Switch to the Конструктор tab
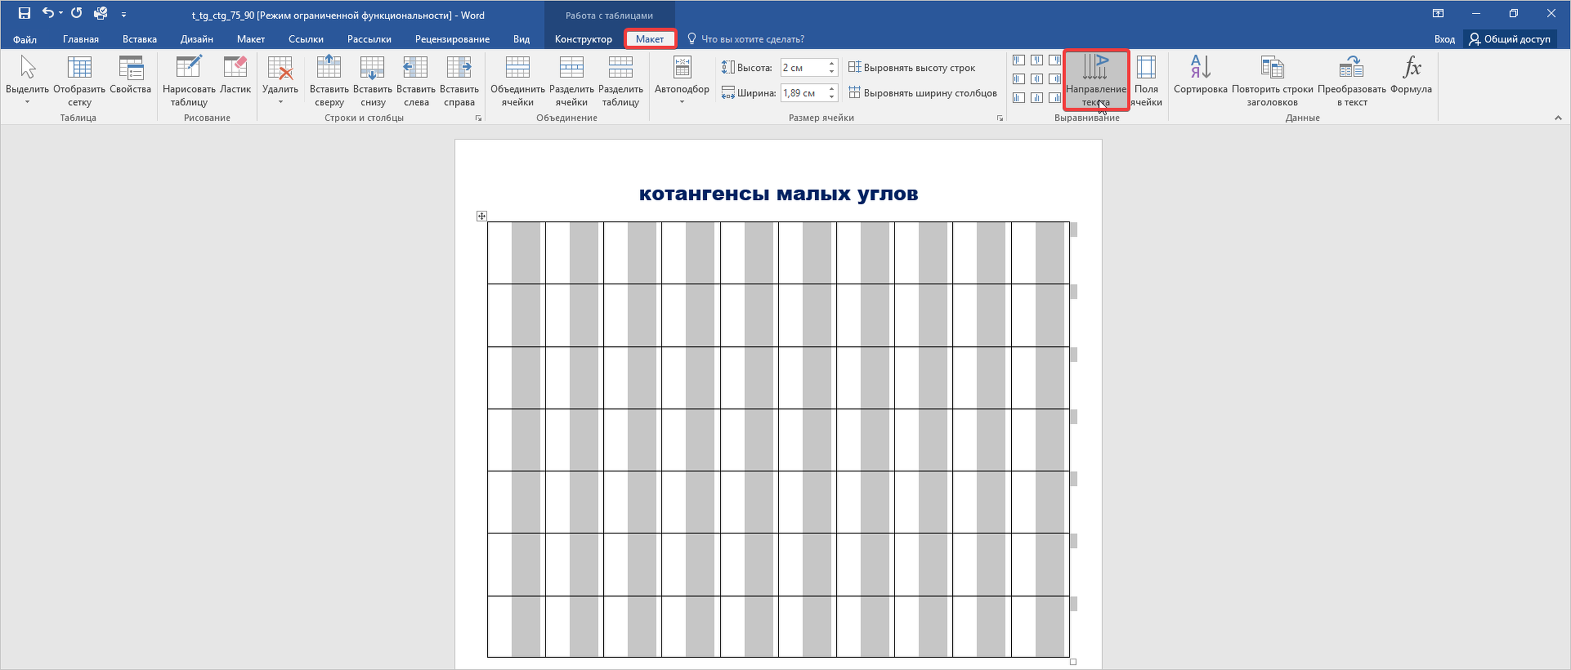This screenshot has height=670, width=1571. coord(583,39)
